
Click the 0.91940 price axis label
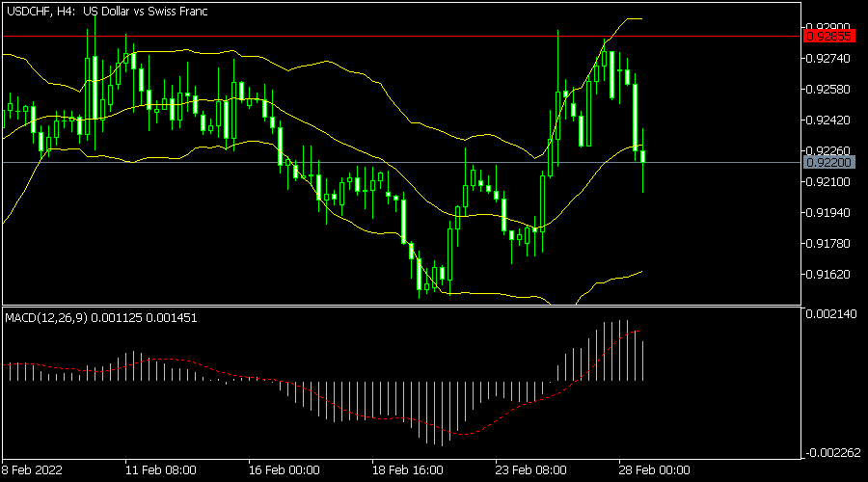point(828,212)
